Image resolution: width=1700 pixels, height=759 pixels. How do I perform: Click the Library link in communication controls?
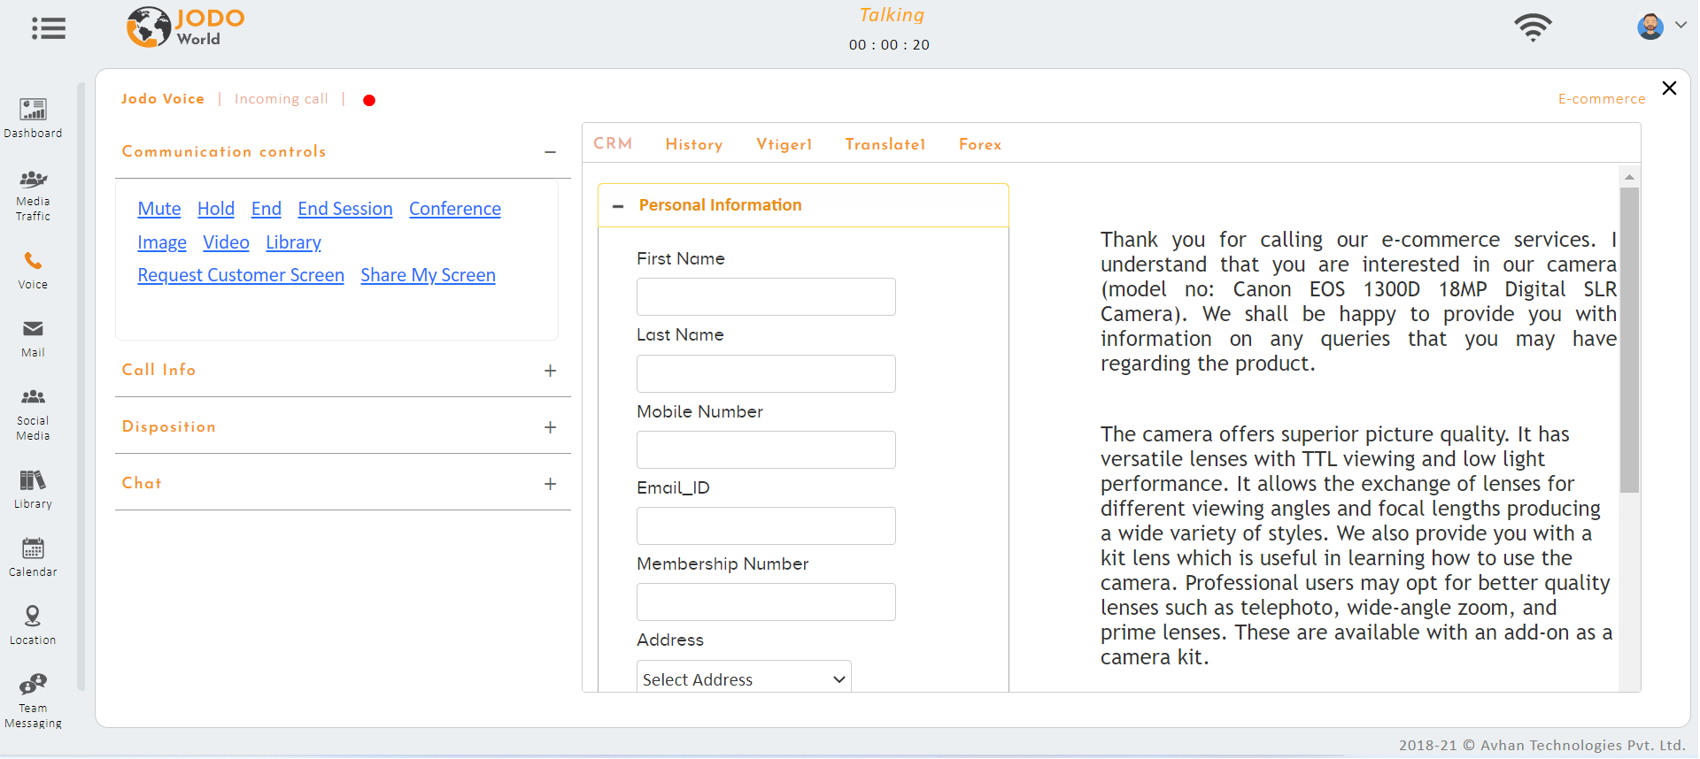[293, 242]
